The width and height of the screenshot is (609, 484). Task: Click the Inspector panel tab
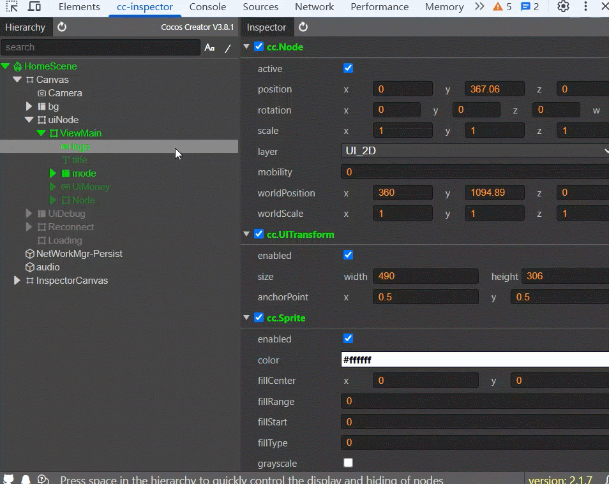(266, 27)
